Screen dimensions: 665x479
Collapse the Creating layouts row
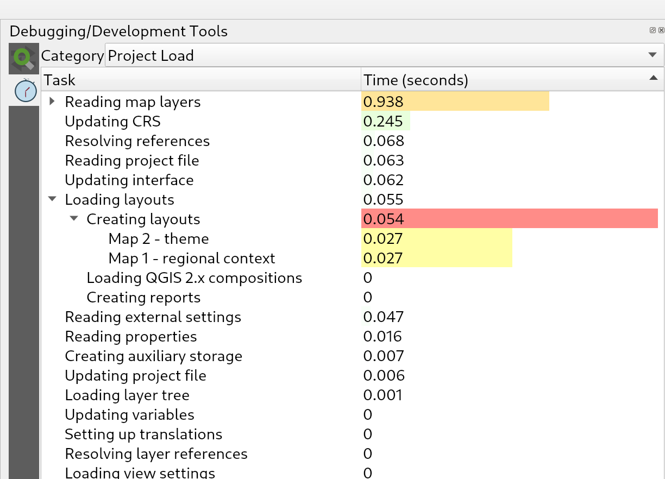(x=74, y=219)
